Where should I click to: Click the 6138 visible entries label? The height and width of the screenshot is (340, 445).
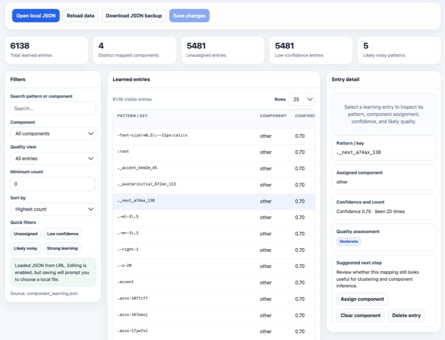coord(132,99)
